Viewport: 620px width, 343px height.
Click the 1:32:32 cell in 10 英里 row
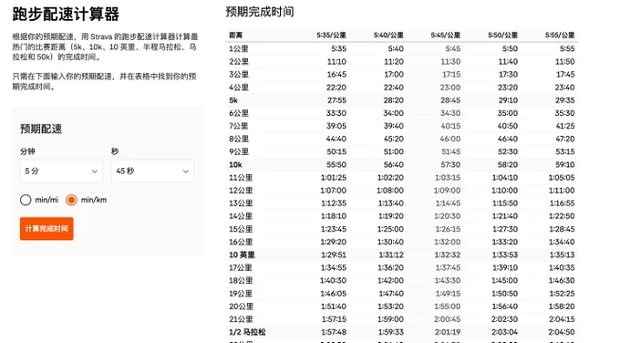[448, 255]
